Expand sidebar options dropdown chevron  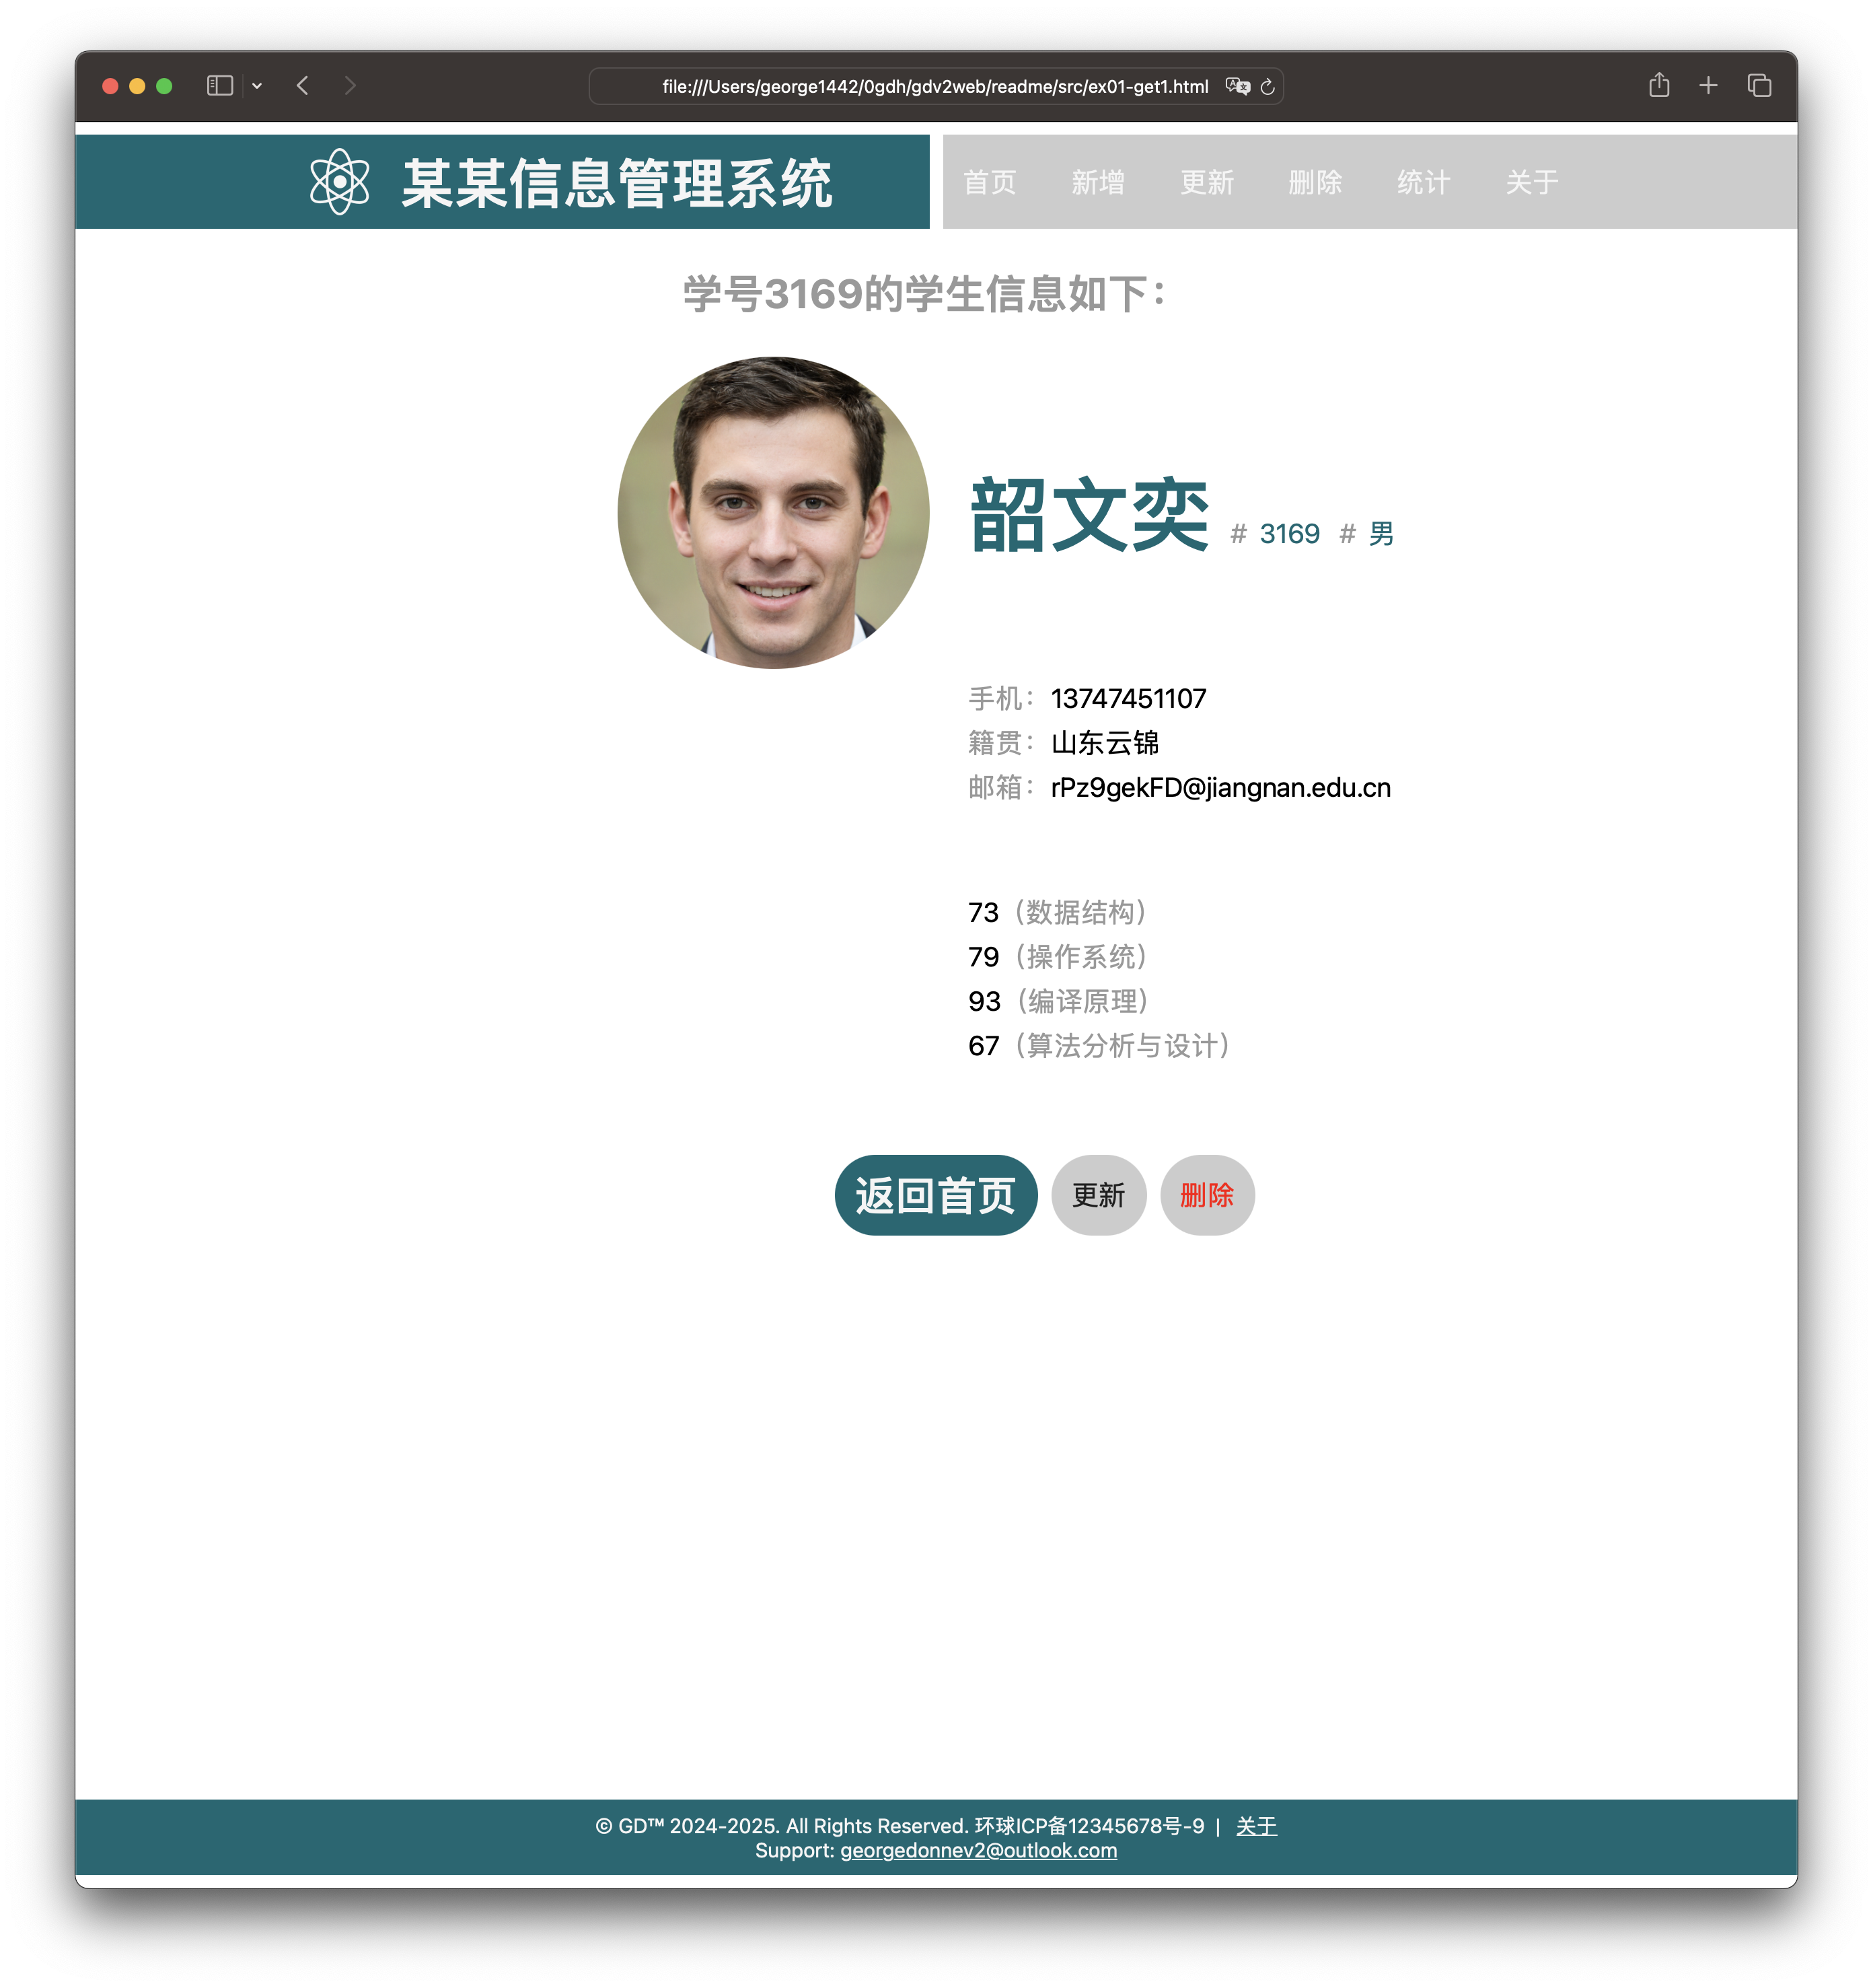(x=257, y=86)
